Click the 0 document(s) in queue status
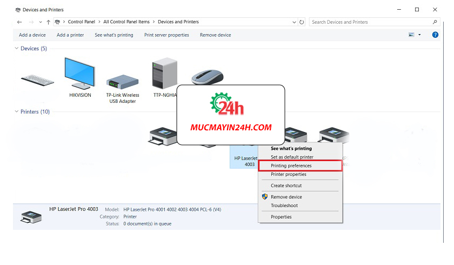 coord(148,223)
